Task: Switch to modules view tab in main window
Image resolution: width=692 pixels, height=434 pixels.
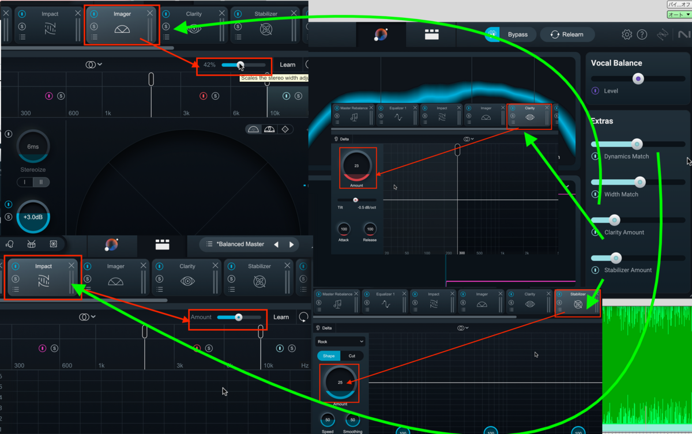Action: [432, 35]
